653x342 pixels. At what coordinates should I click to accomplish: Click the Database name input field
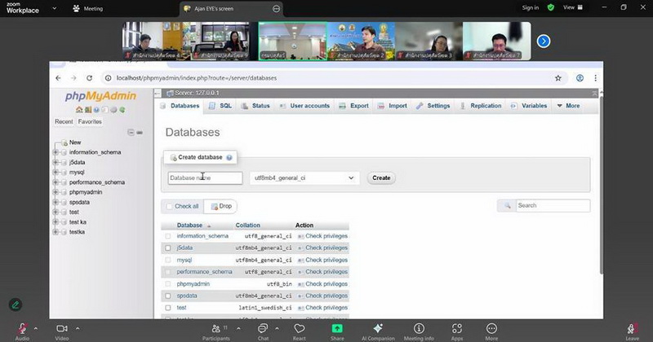[x=205, y=178]
